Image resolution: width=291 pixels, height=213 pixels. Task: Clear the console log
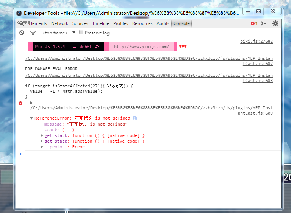22,33
